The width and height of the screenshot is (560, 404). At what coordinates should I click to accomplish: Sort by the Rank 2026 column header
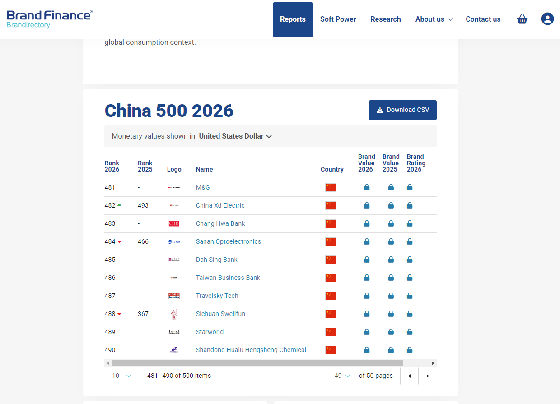(x=112, y=166)
